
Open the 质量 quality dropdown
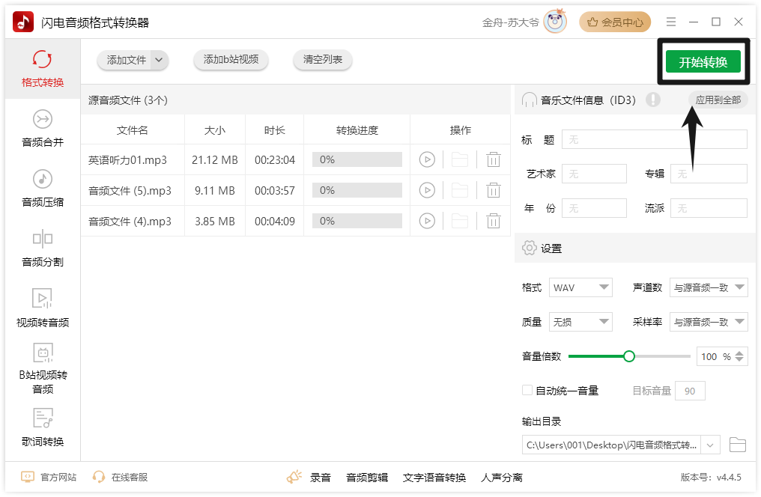click(580, 322)
